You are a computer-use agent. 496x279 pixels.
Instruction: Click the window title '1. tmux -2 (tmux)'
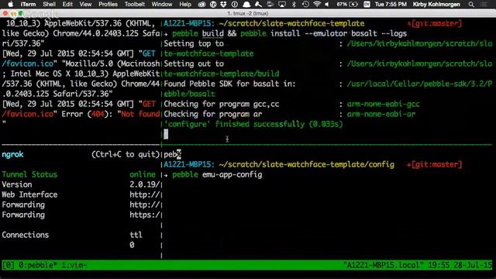click(x=248, y=13)
